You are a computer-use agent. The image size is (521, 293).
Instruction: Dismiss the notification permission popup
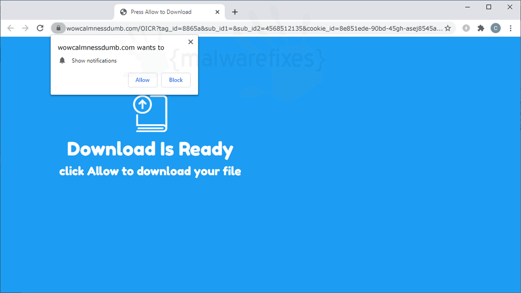pyautogui.click(x=191, y=42)
